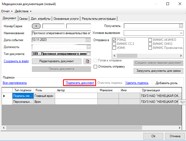Switch to the Связи tab
186x141 pixels.
tap(23, 19)
